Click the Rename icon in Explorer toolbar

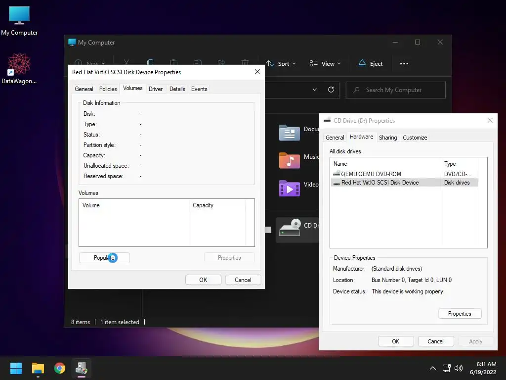(198, 62)
